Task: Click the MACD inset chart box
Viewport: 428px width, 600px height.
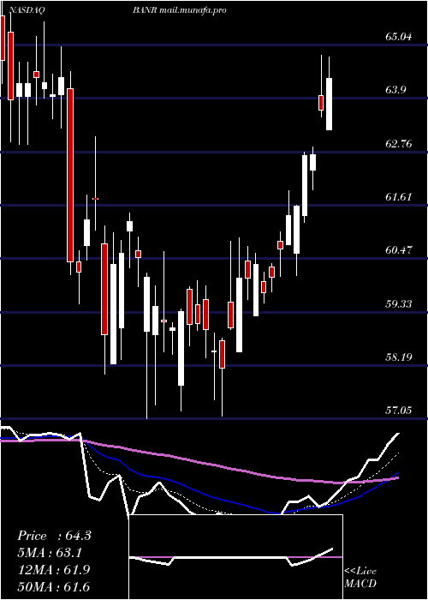Action: (235, 557)
